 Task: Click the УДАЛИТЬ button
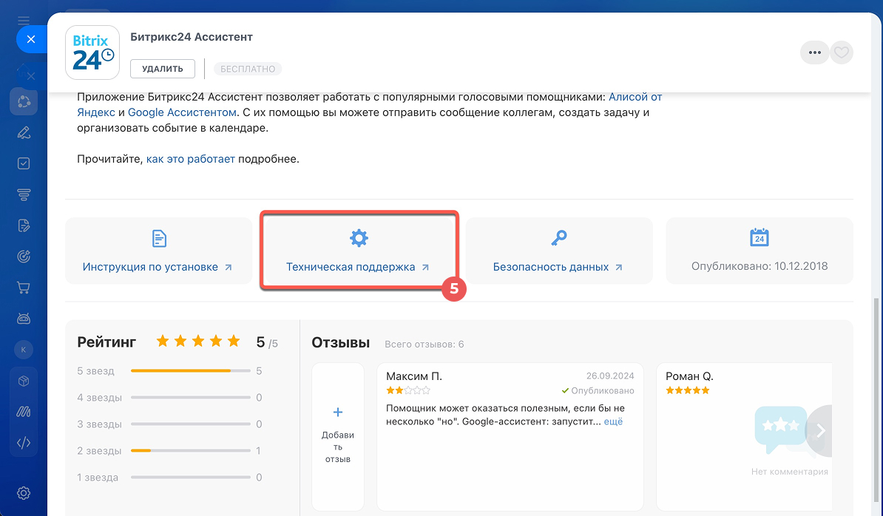163,69
